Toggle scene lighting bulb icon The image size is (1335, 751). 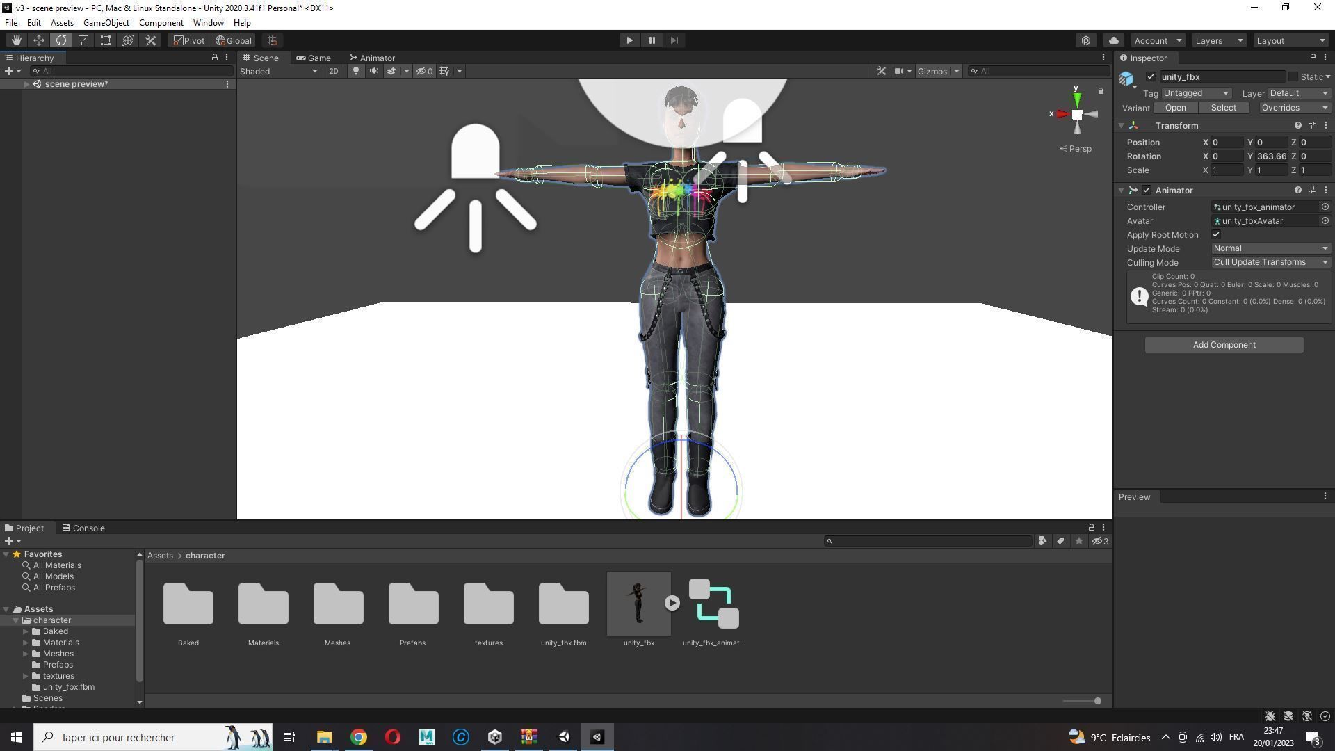click(x=356, y=71)
